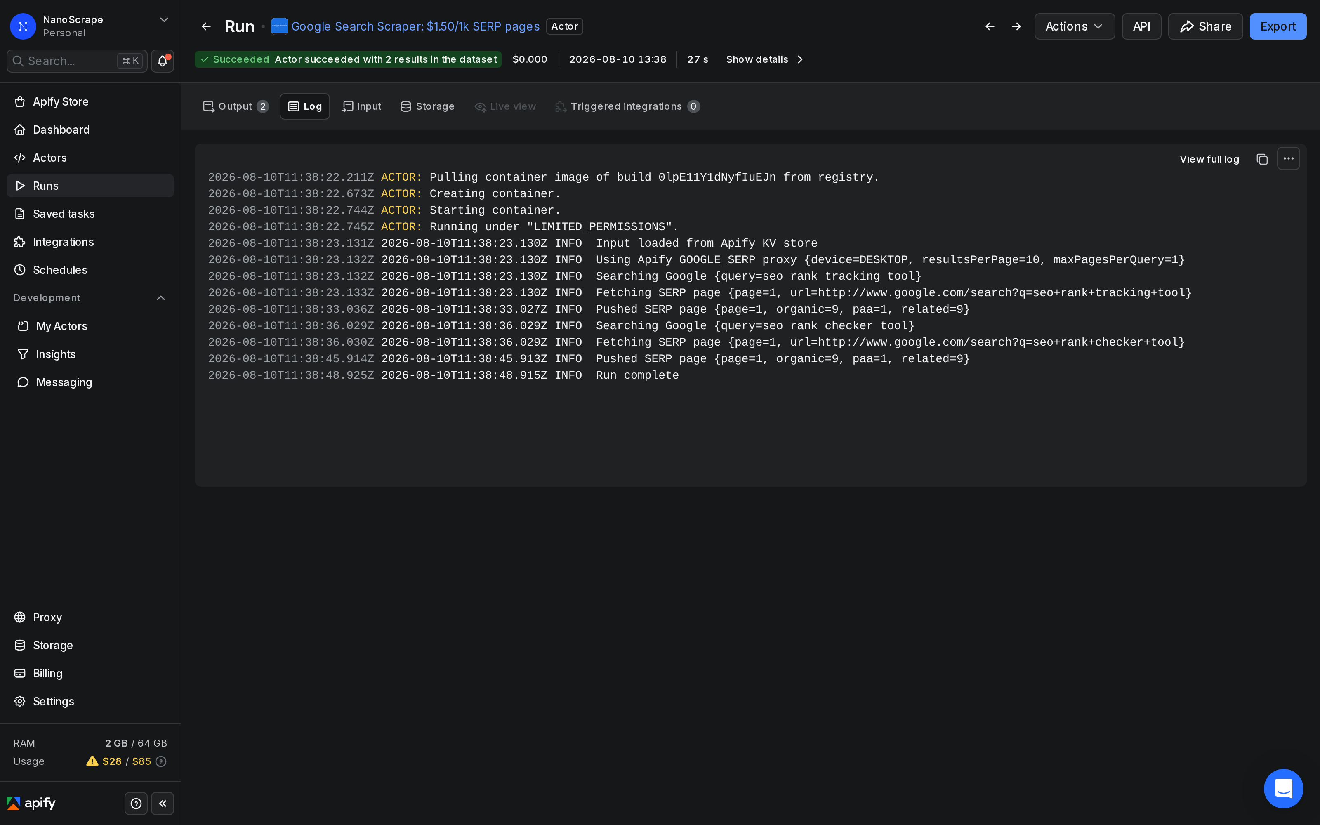Click the usage warning triangle icon
The height and width of the screenshot is (825, 1320).
point(92,761)
